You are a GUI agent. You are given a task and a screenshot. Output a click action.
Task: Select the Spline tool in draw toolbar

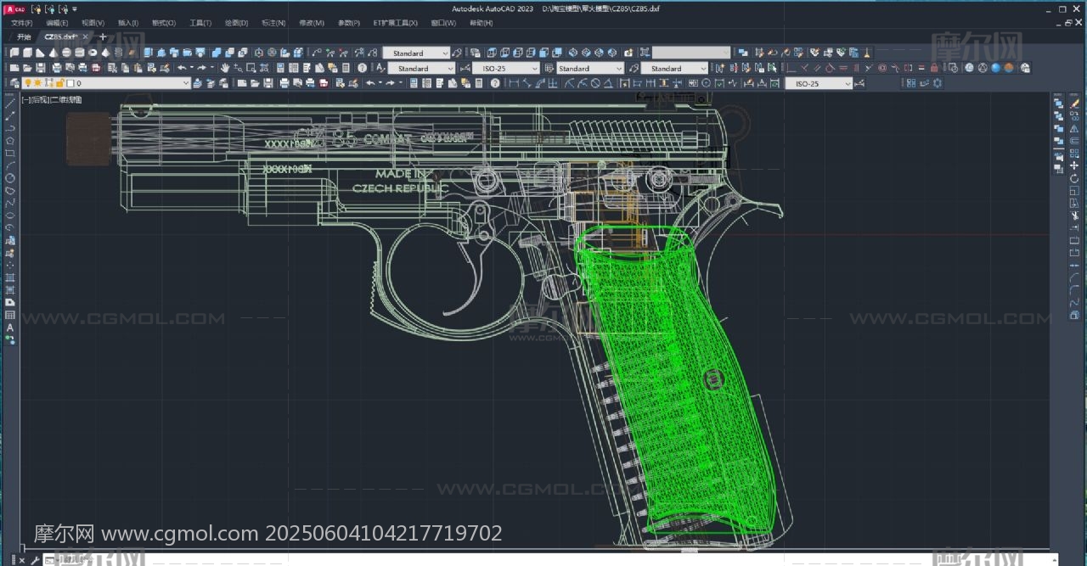click(x=10, y=203)
